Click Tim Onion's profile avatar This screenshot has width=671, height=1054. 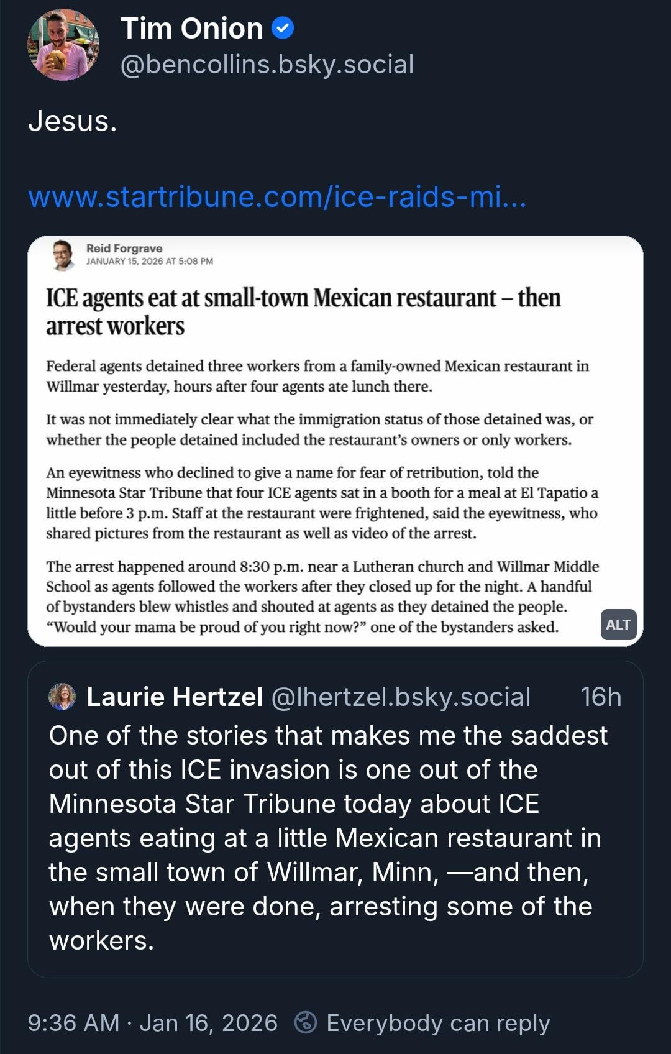pos(63,45)
